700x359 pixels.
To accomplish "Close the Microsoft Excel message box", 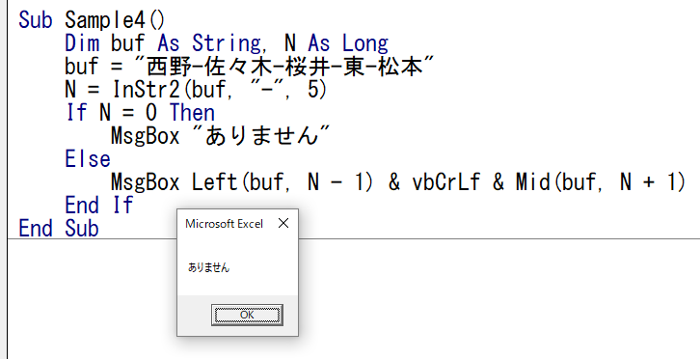I will pyautogui.click(x=283, y=223).
